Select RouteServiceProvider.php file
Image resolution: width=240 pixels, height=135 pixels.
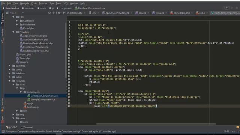pyautogui.click(x=34, y=51)
